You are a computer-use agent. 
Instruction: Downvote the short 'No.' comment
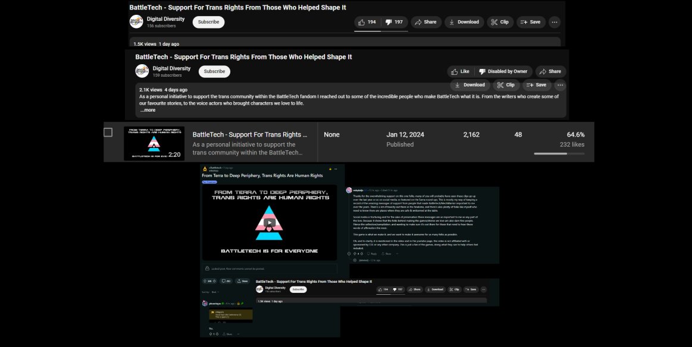[217, 334]
